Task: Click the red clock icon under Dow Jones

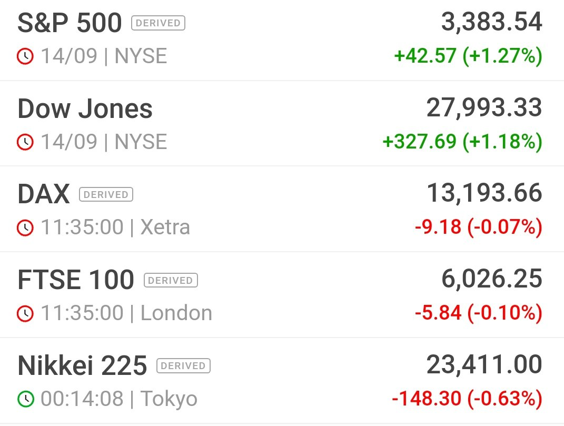Action: [25, 142]
